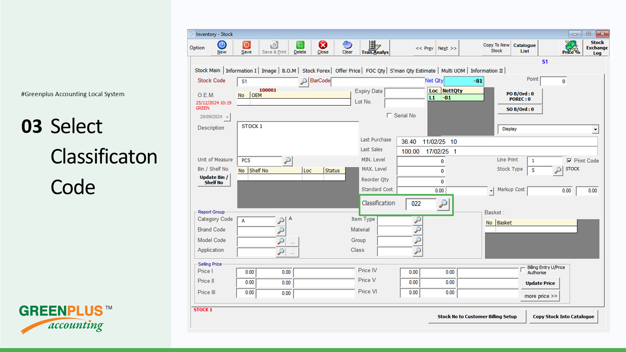Click the Clear toolbar icon

point(347,48)
